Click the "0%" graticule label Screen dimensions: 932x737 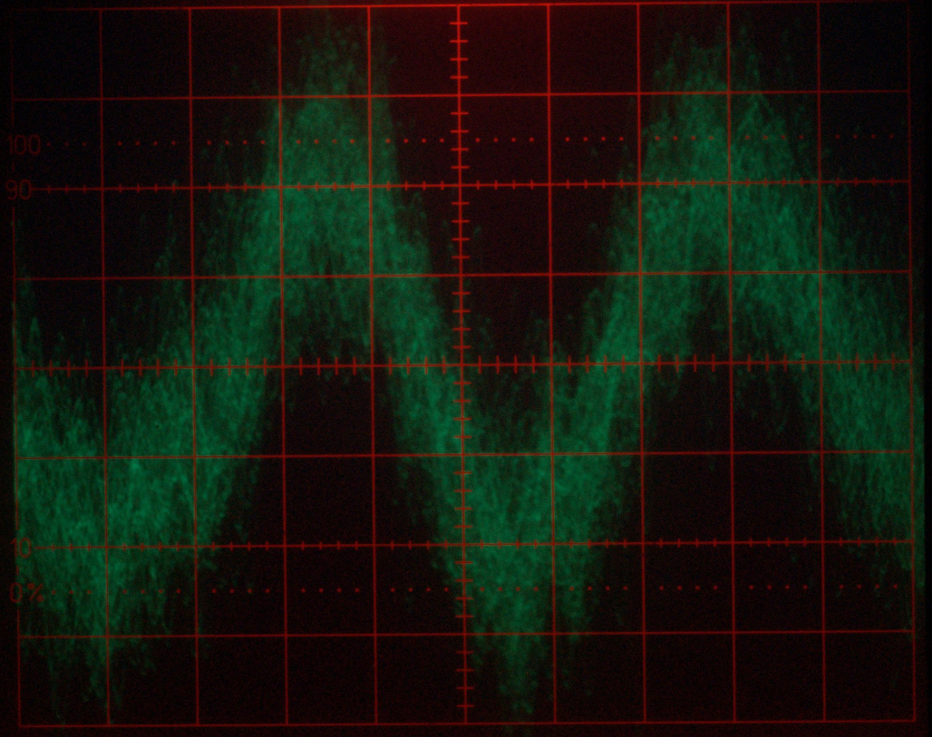point(27,593)
